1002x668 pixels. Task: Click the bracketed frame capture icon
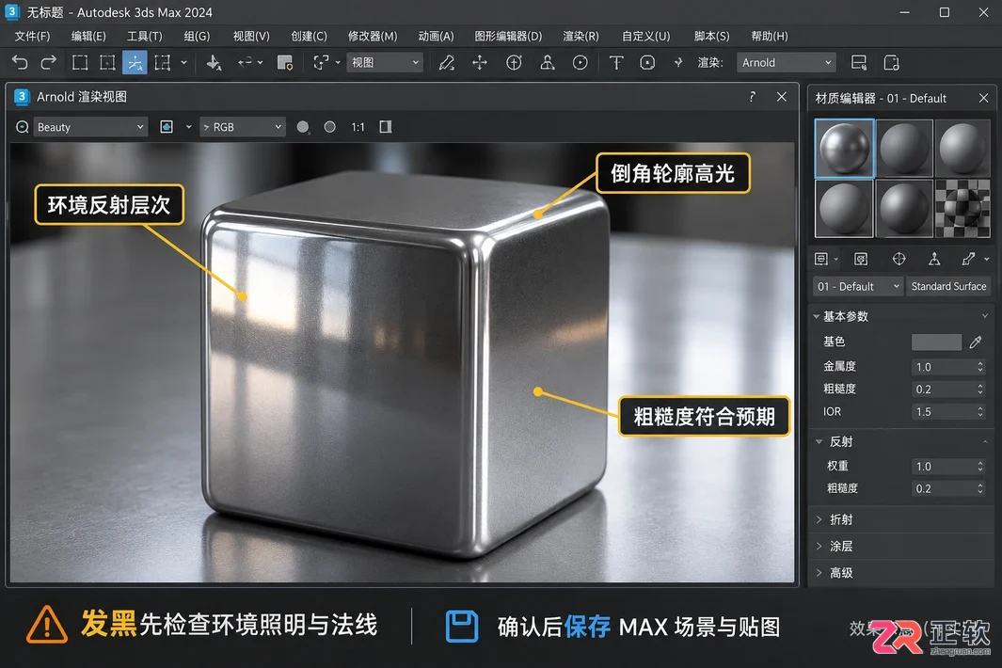coord(321,63)
